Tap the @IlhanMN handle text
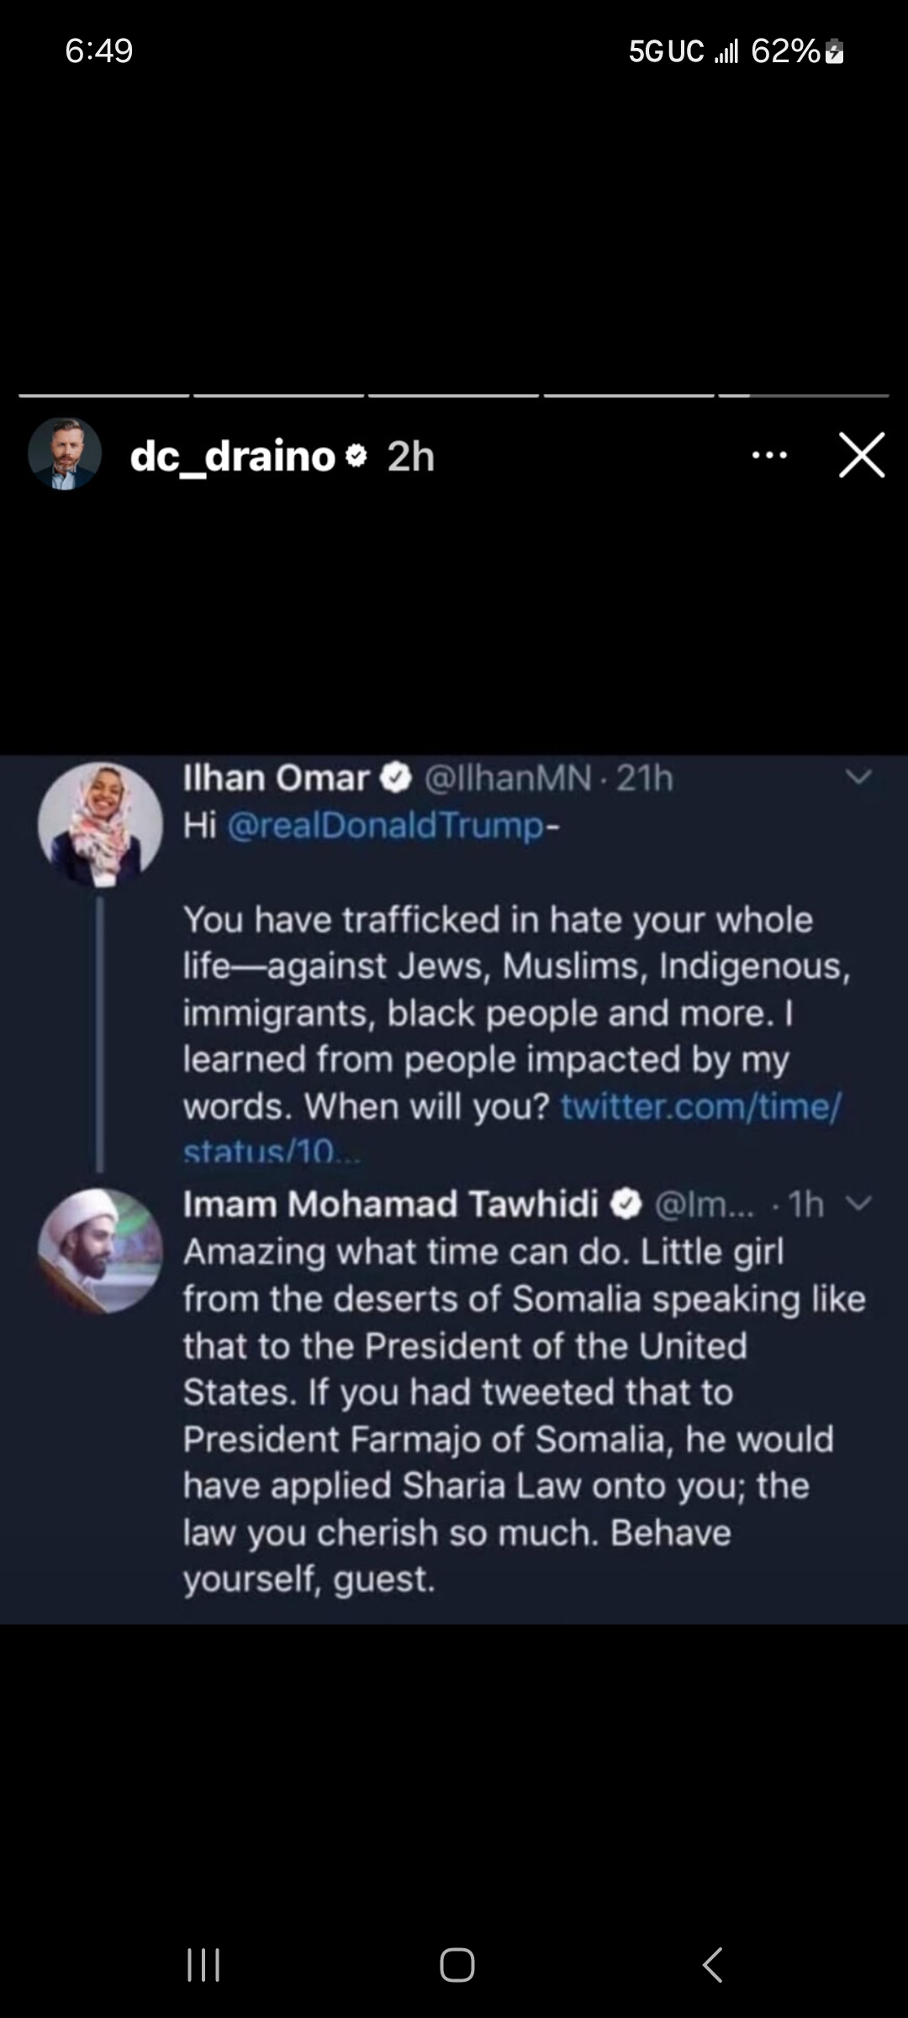Viewport: 908px width, 2018px height. (x=509, y=779)
